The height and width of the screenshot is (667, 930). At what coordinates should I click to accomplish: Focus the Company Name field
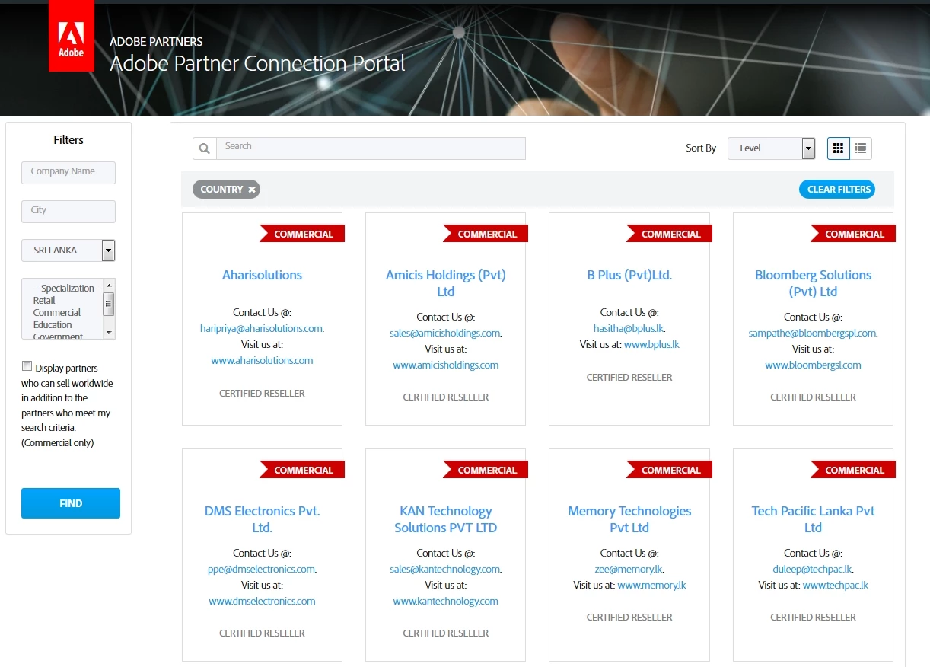pos(68,172)
